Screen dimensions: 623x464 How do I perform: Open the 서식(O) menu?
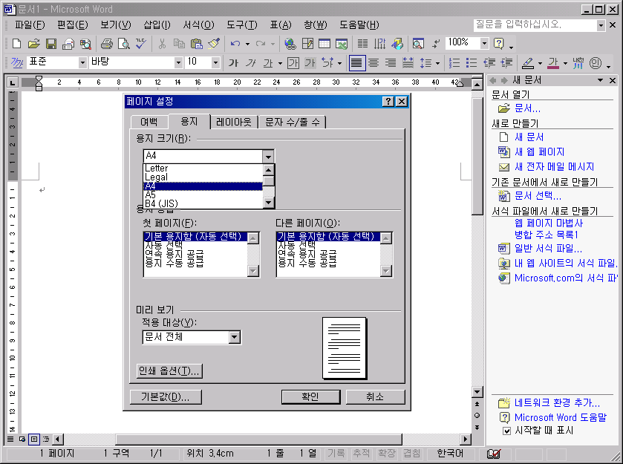click(x=198, y=25)
